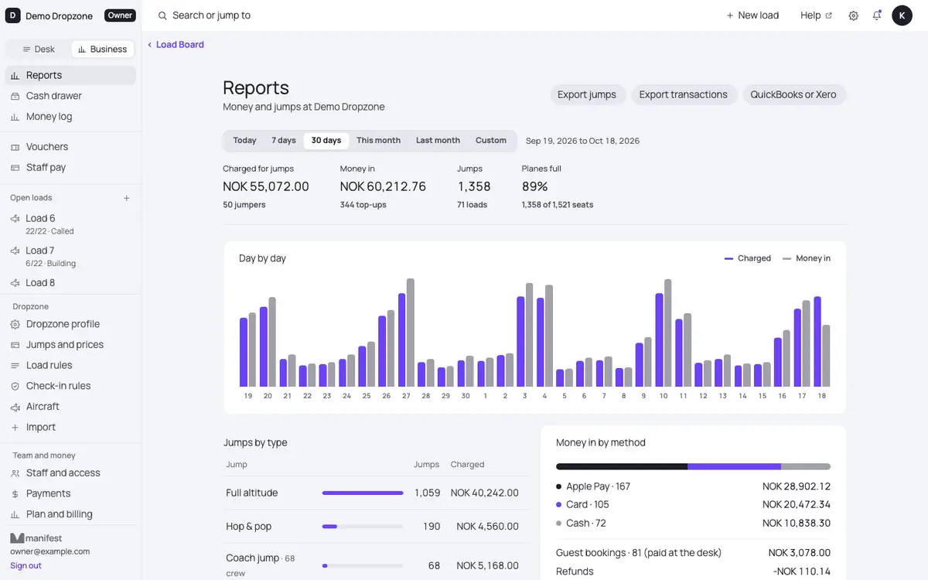Click the Coach jump progress bar

(x=363, y=566)
